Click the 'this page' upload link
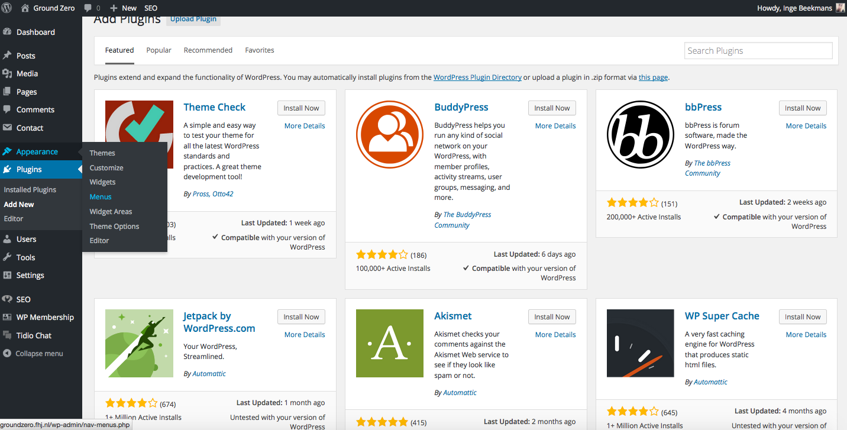 (x=653, y=77)
